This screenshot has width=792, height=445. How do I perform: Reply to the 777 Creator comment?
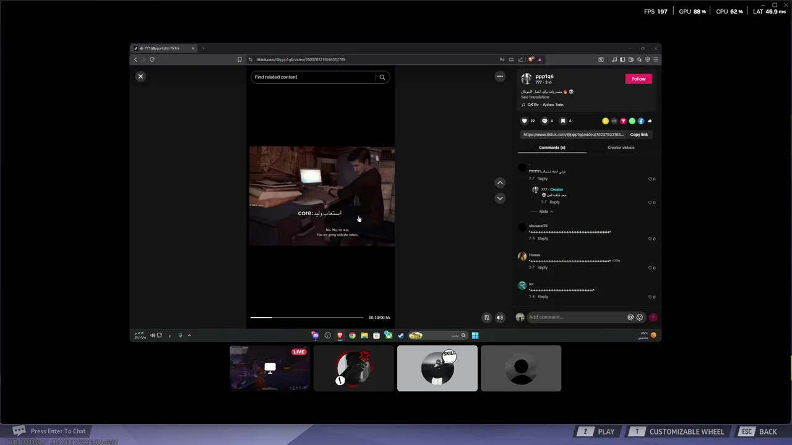[554, 202]
